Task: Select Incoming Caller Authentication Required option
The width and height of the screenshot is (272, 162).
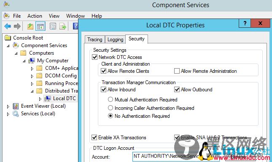Action: [110, 108]
